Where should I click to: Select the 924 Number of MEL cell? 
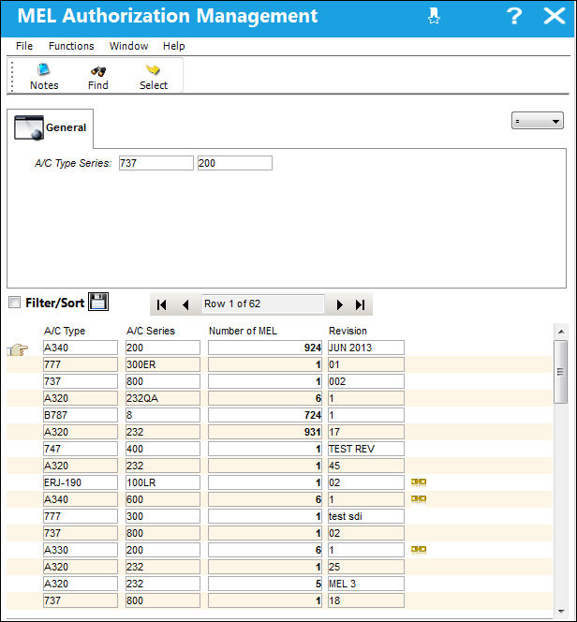pos(265,348)
